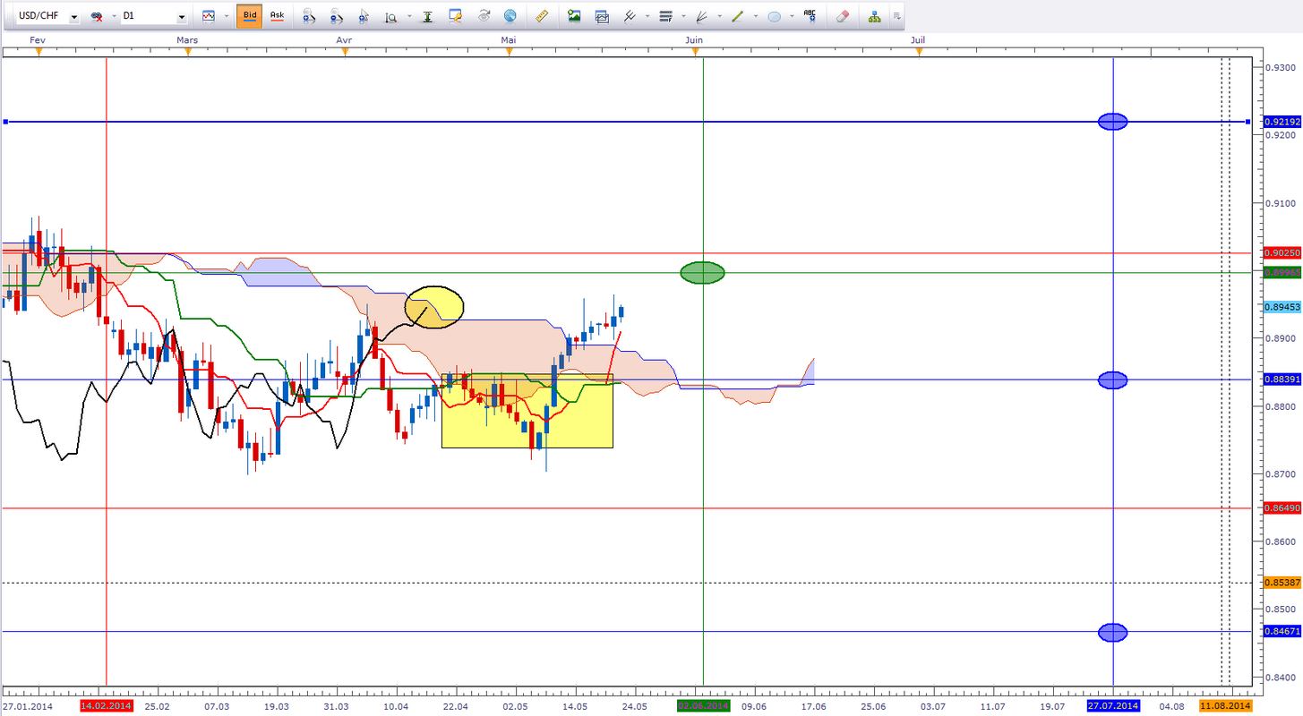Click the 0.89453 current price label
This screenshot has width=1303, height=716.
click(x=1281, y=306)
